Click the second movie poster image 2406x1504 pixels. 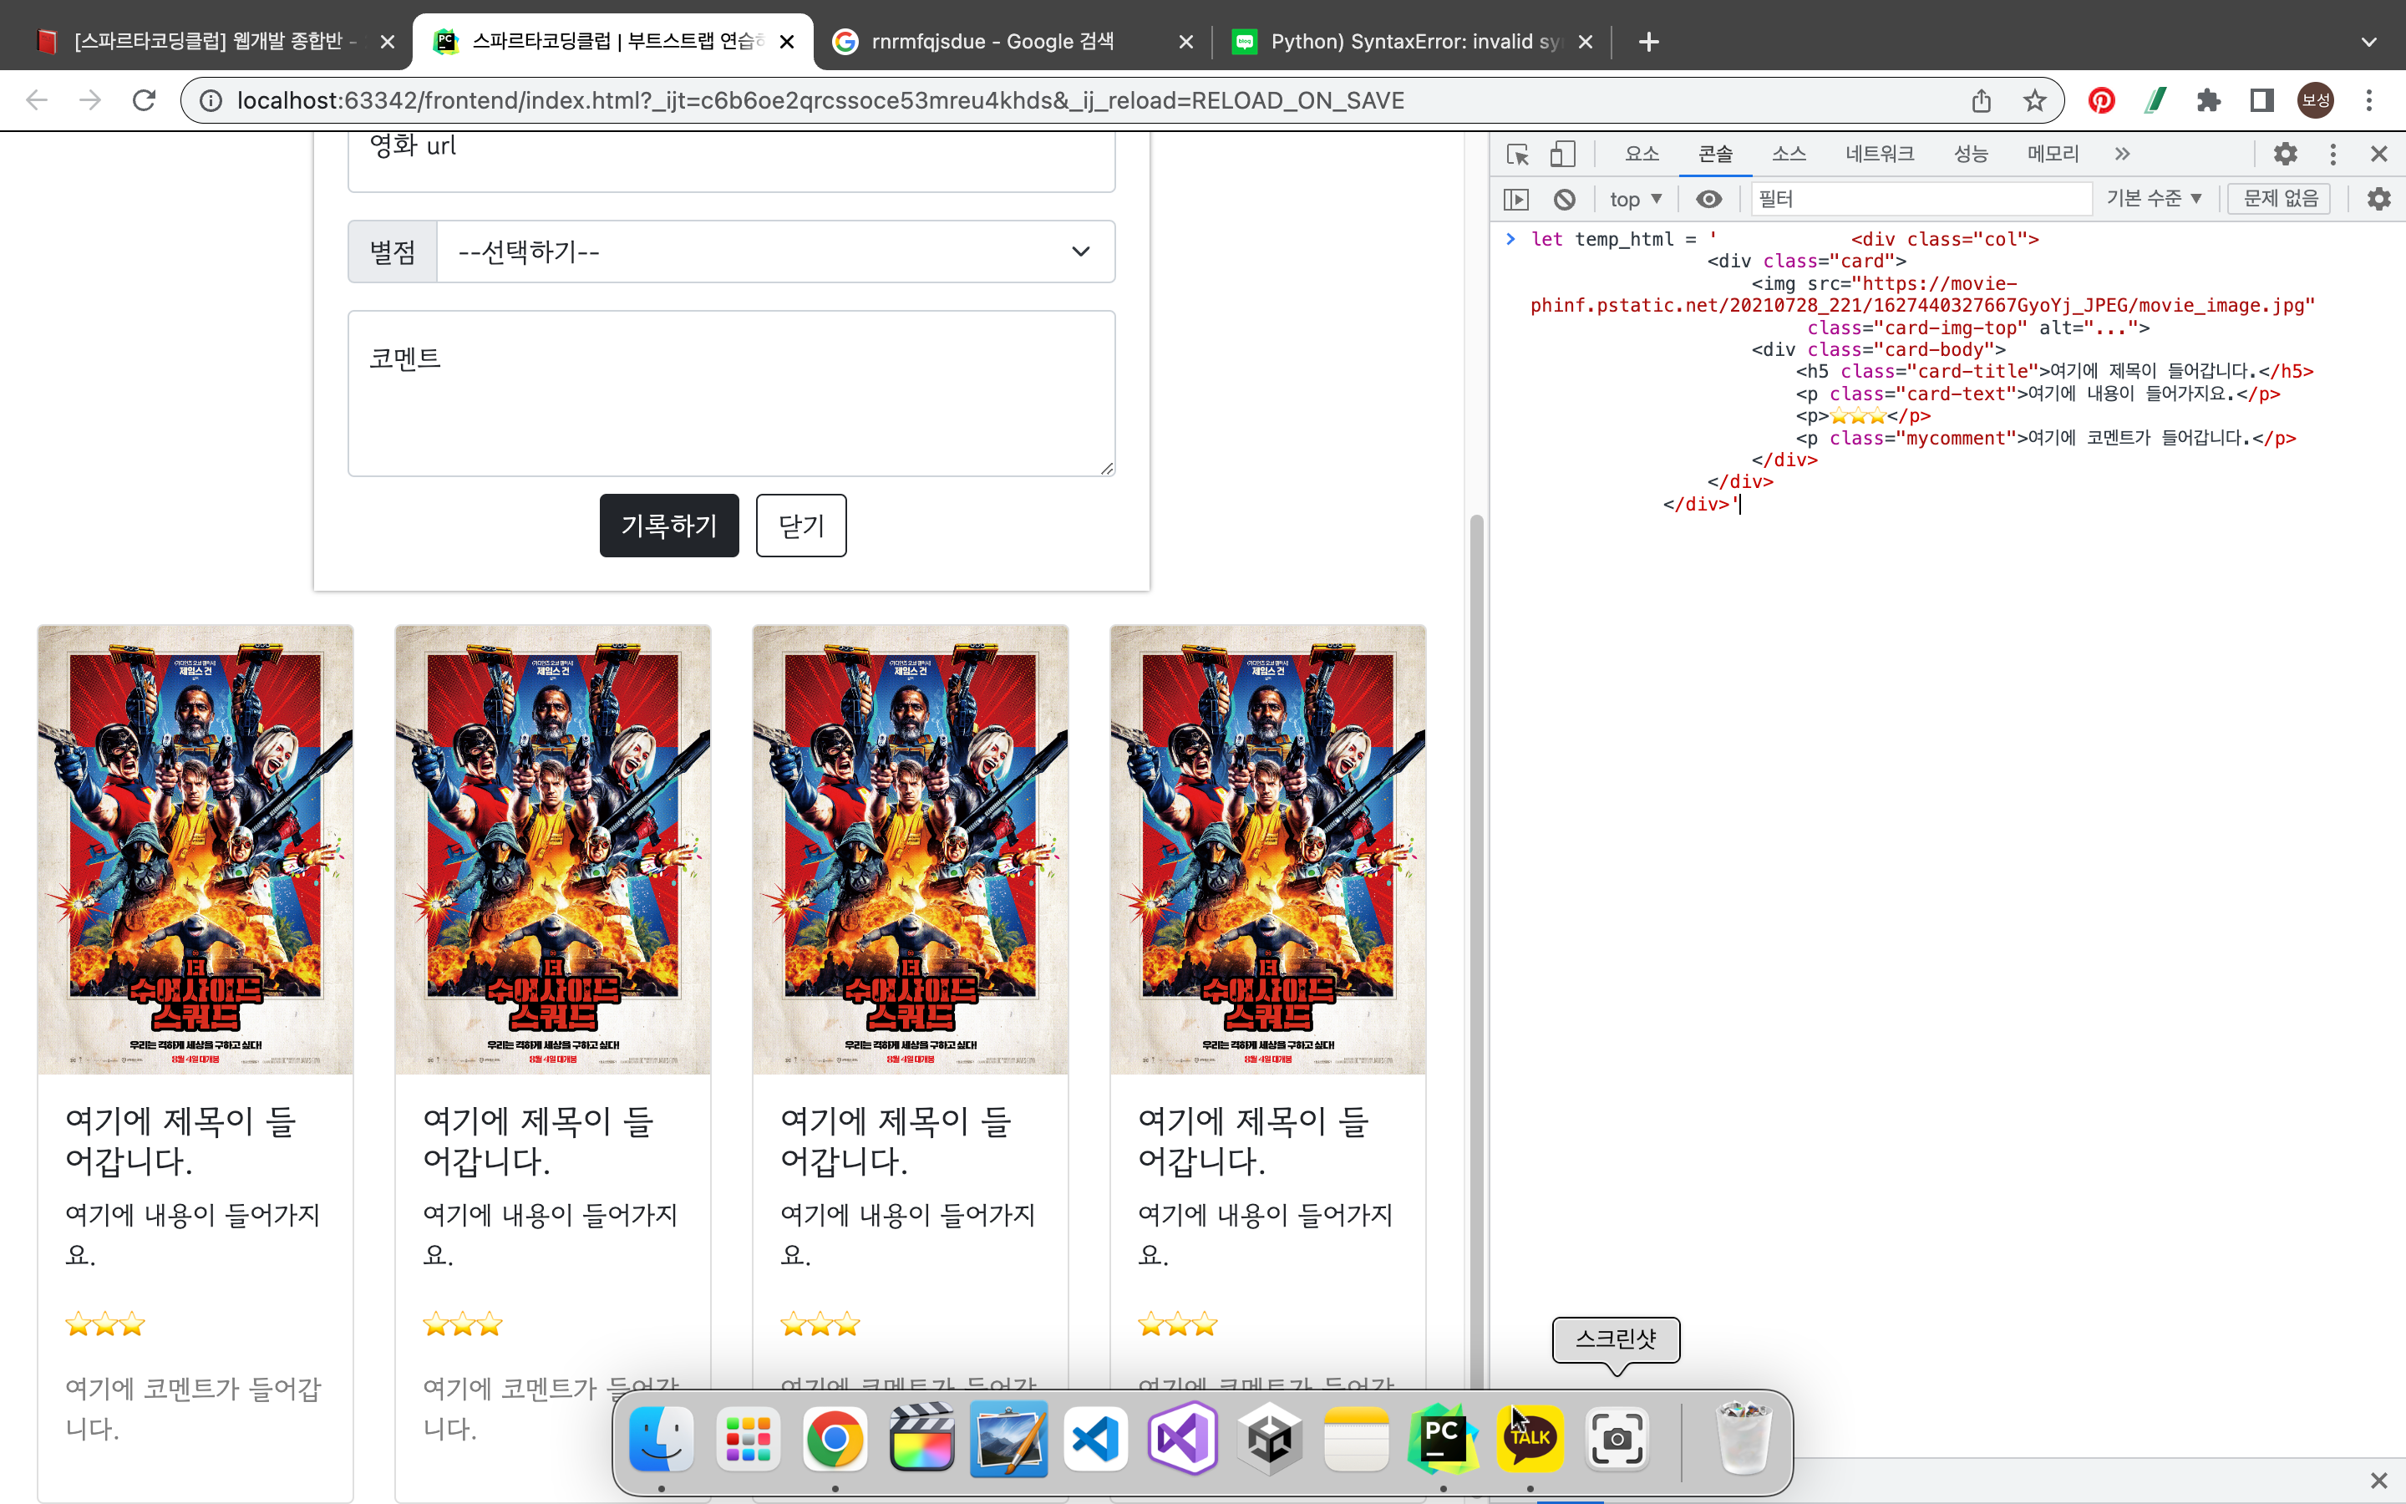553,850
